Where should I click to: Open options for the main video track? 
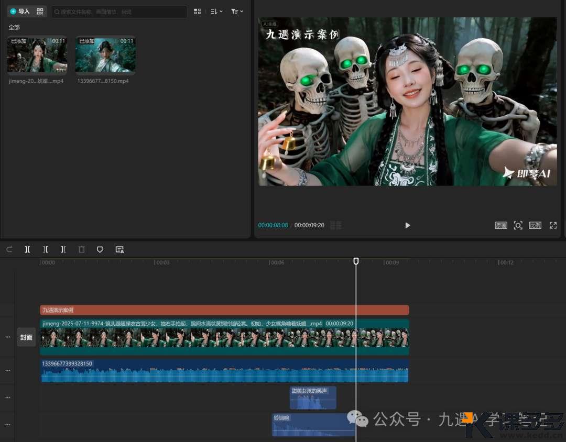7,337
